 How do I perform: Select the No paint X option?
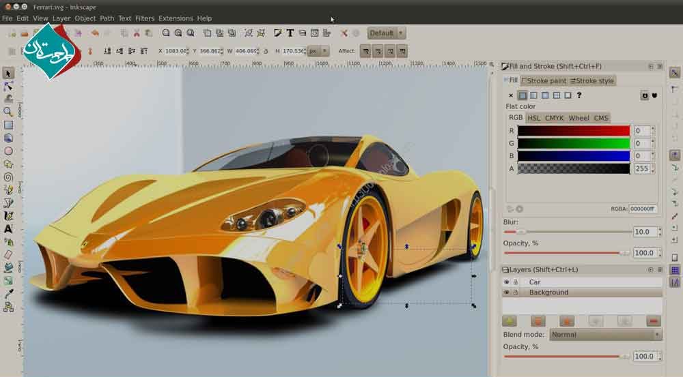(x=511, y=95)
